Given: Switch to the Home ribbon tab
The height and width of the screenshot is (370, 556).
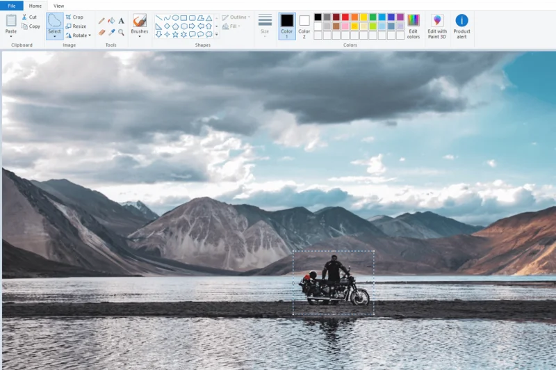Looking at the screenshot, I should pyautogui.click(x=35, y=6).
